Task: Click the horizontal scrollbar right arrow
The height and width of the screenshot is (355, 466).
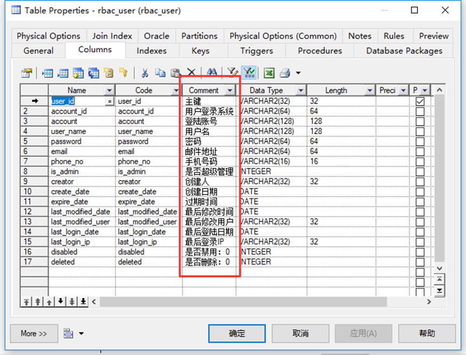Action: [429, 302]
